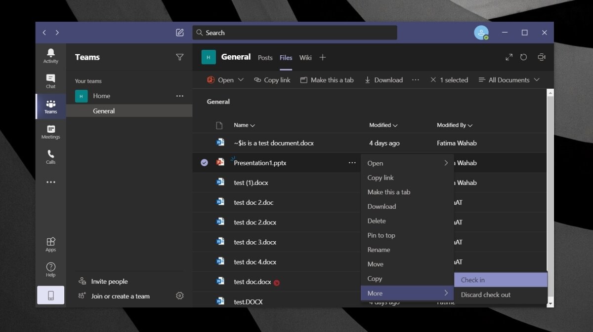Switch to the Wiki tab
593x332 pixels.
305,58
